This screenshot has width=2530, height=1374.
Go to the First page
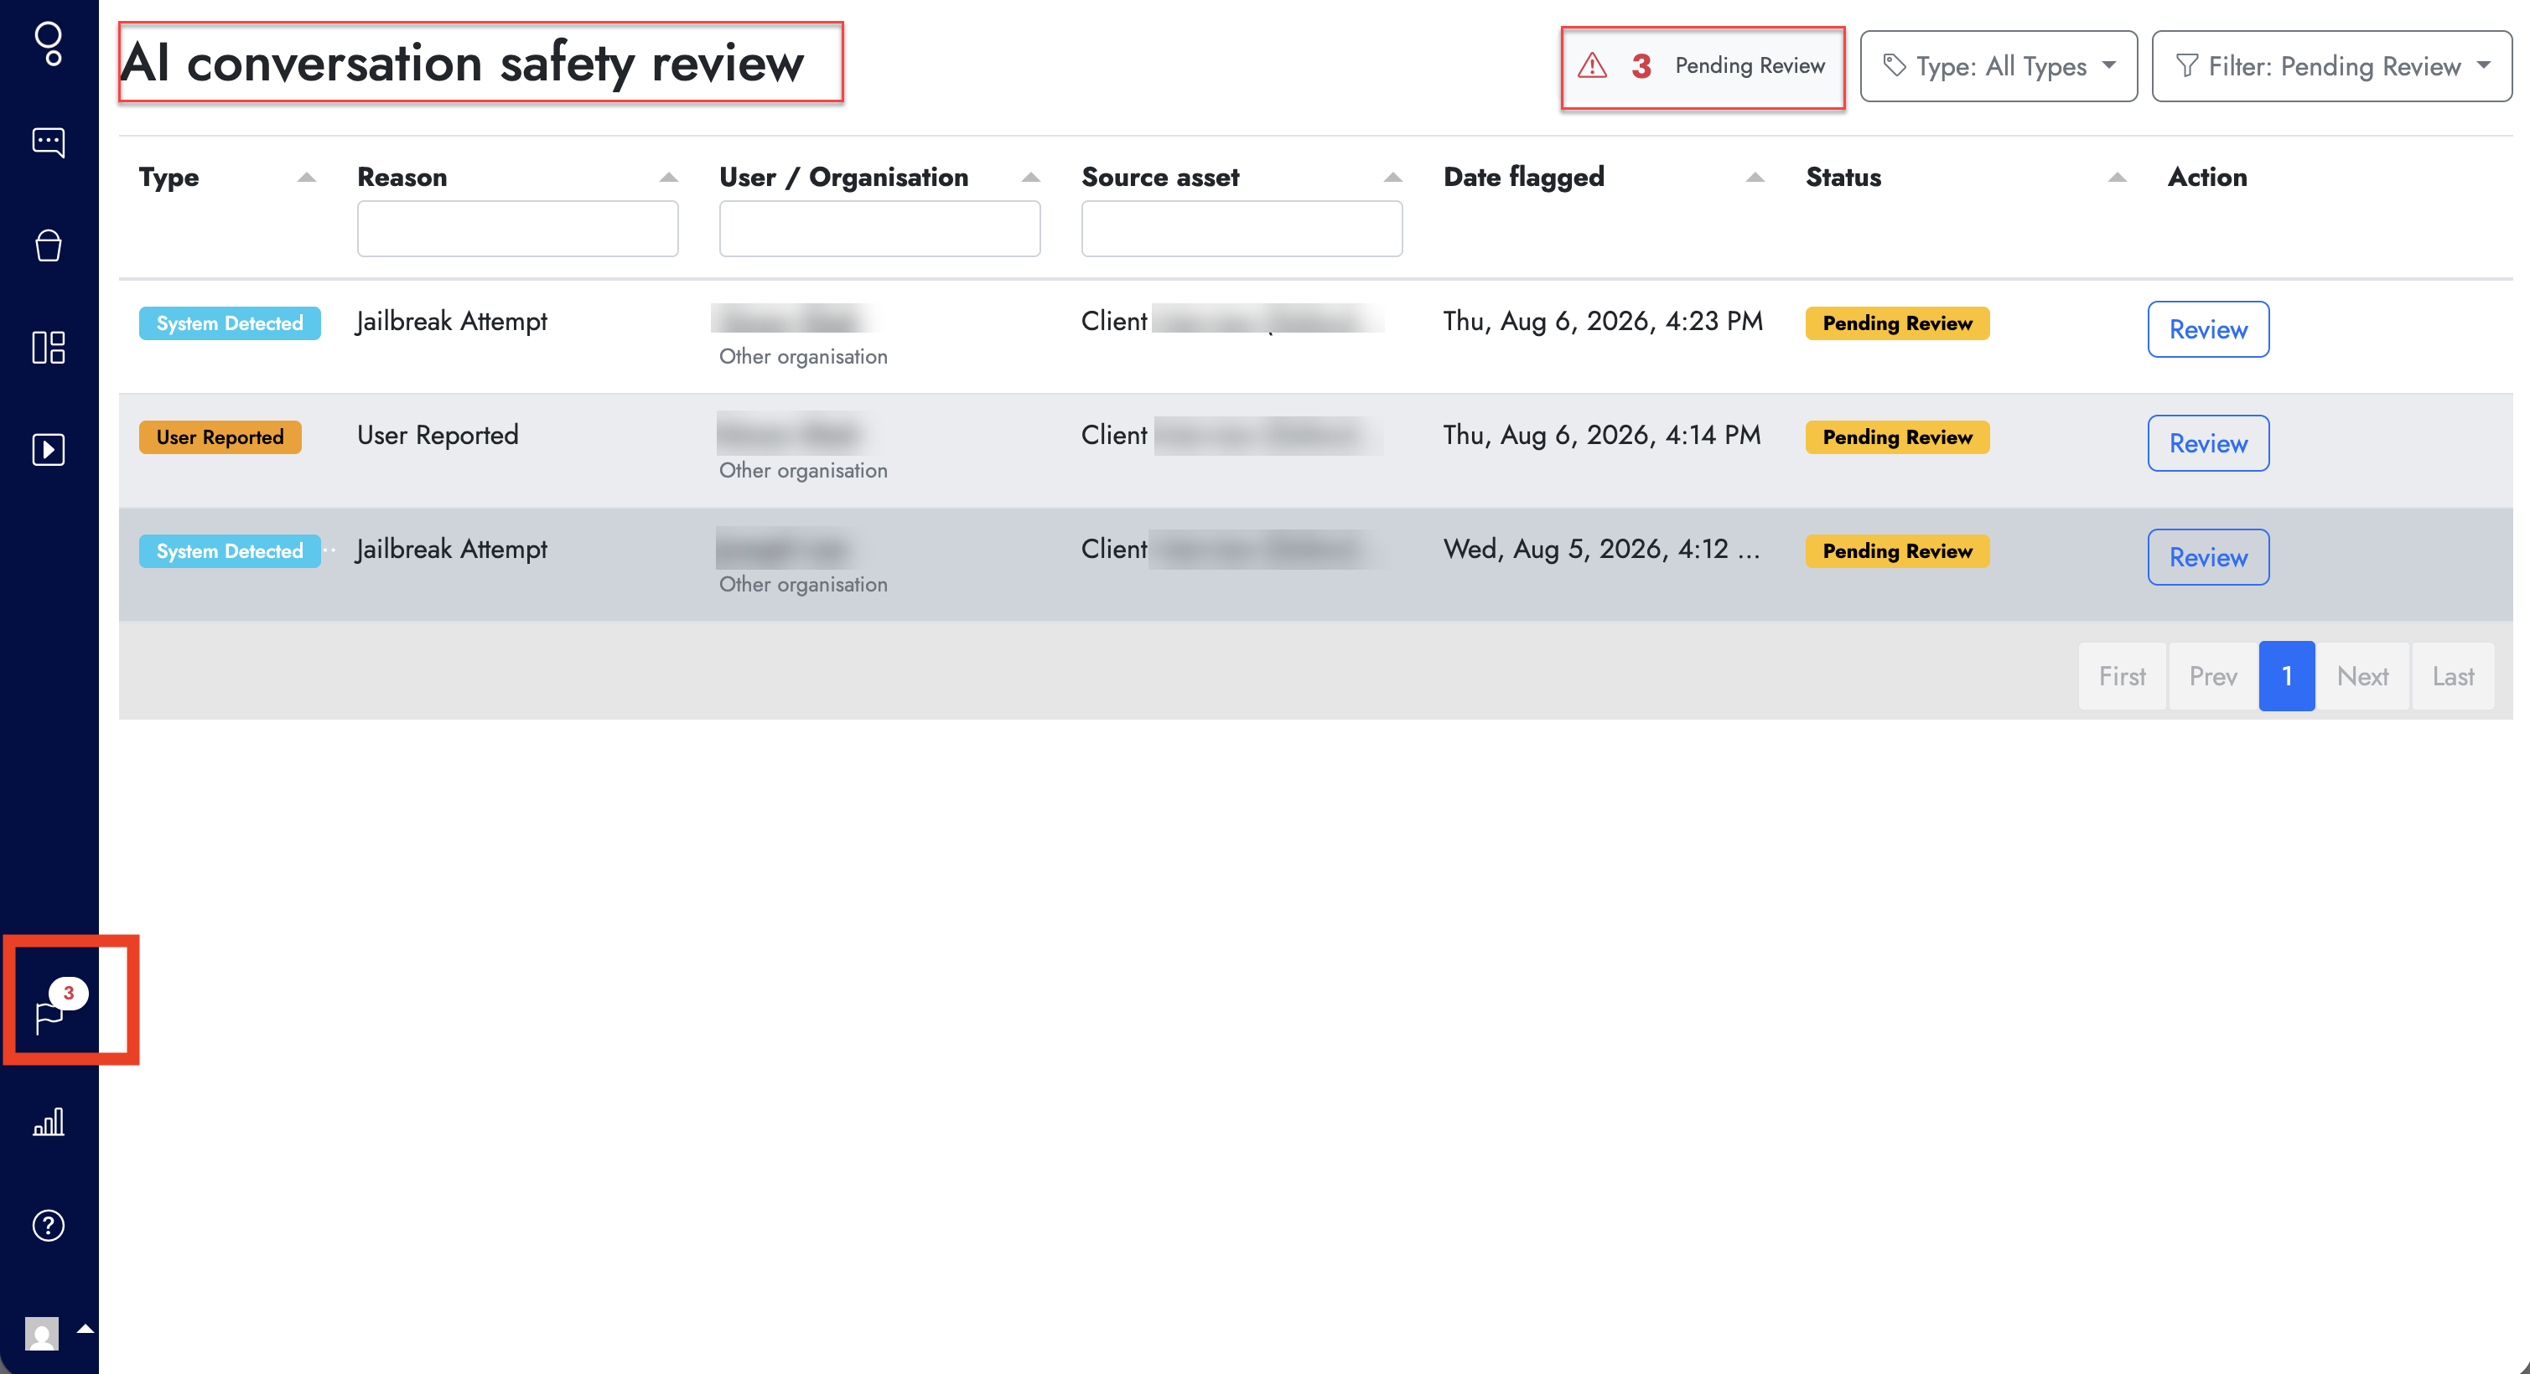click(2122, 675)
